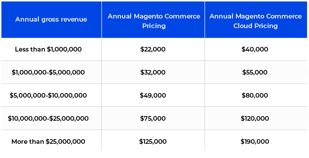Click the $10,000,000-$25,000,000 revenue cell
Screen dimensions: 309x158
click(x=48, y=118)
